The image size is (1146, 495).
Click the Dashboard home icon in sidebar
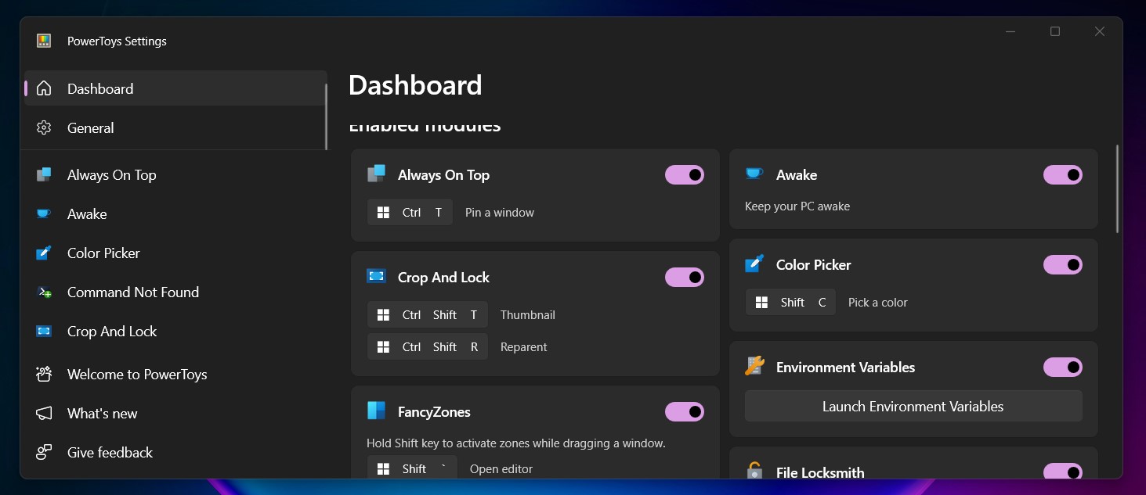pyautogui.click(x=44, y=88)
